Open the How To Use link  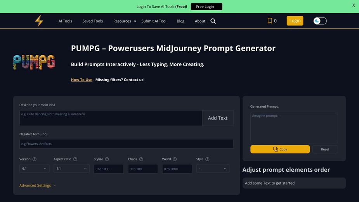[x=82, y=80]
